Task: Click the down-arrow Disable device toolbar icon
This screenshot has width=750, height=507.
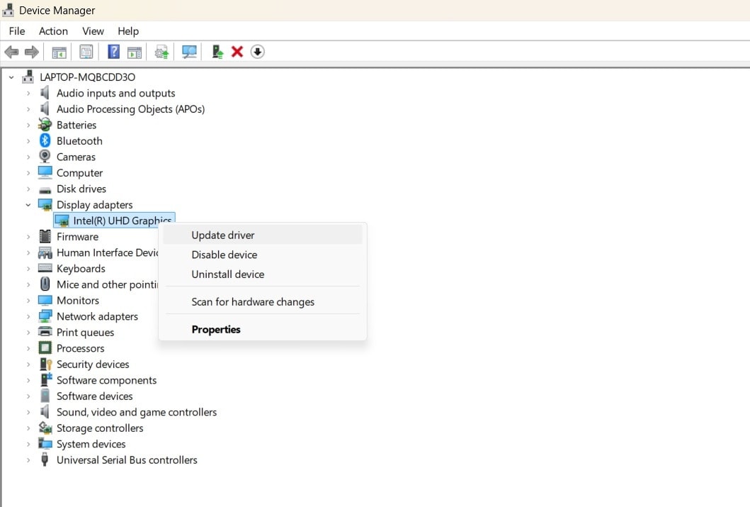Action: coord(257,52)
